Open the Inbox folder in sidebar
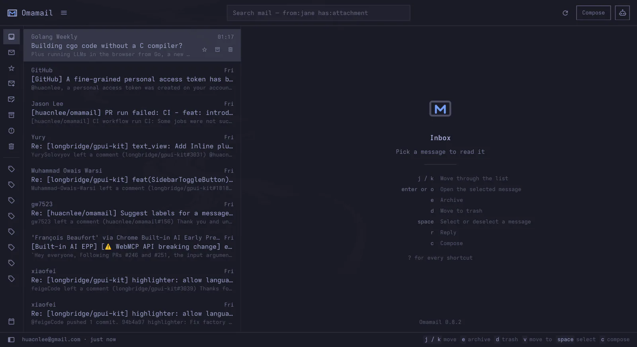Image resolution: width=637 pixels, height=347 pixels. (x=12, y=37)
